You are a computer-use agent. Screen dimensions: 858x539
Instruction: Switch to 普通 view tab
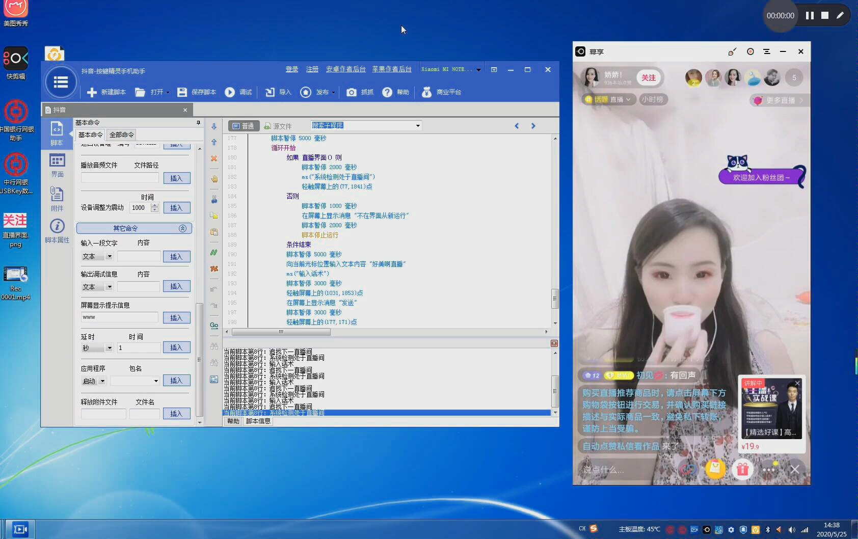pyautogui.click(x=244, y=126)
